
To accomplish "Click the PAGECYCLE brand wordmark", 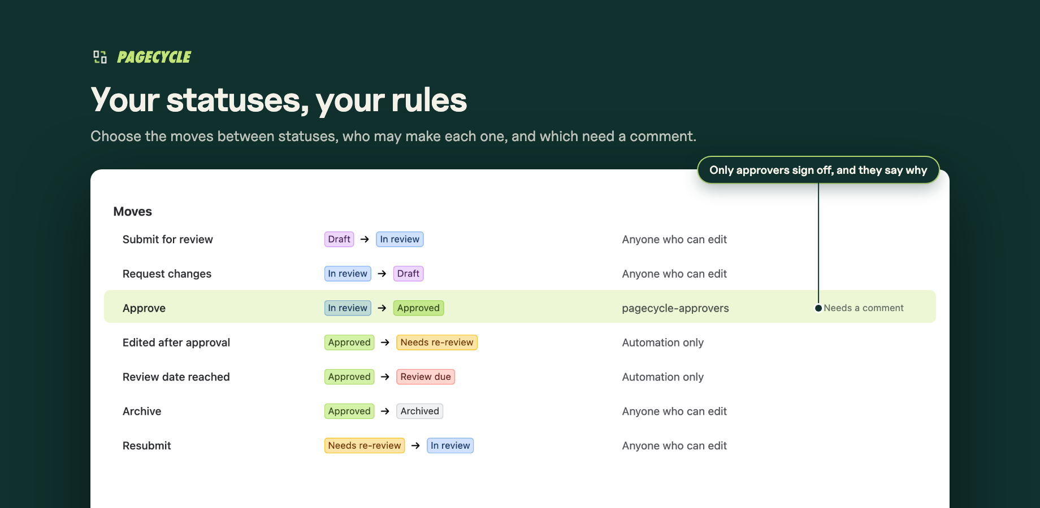I will 154,57.
